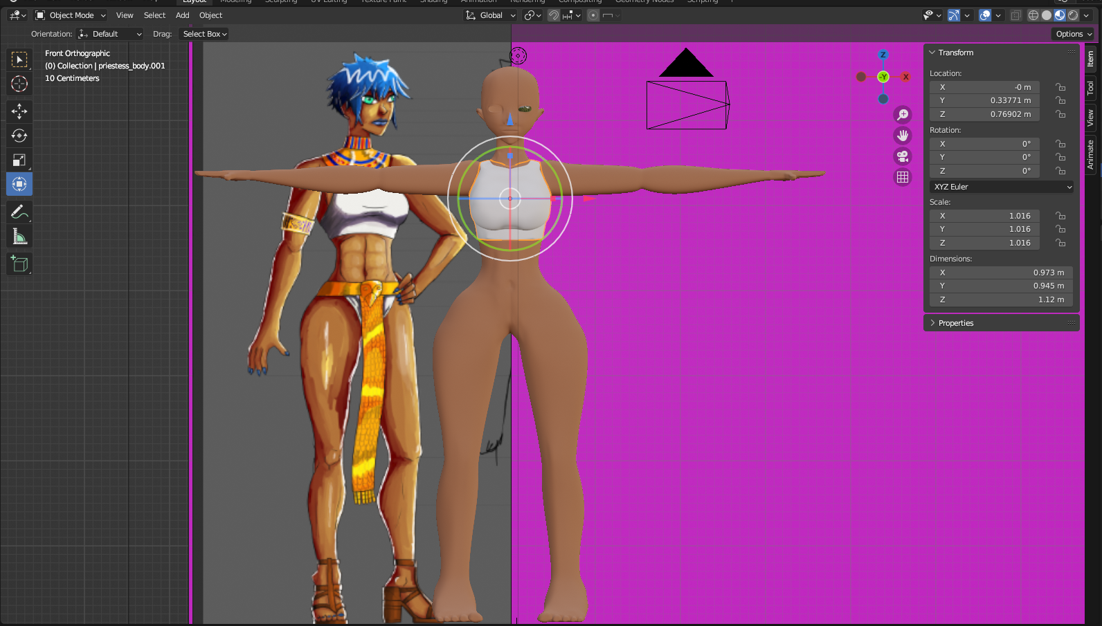Open the Object Mode dropdown

tap(71, 15)
